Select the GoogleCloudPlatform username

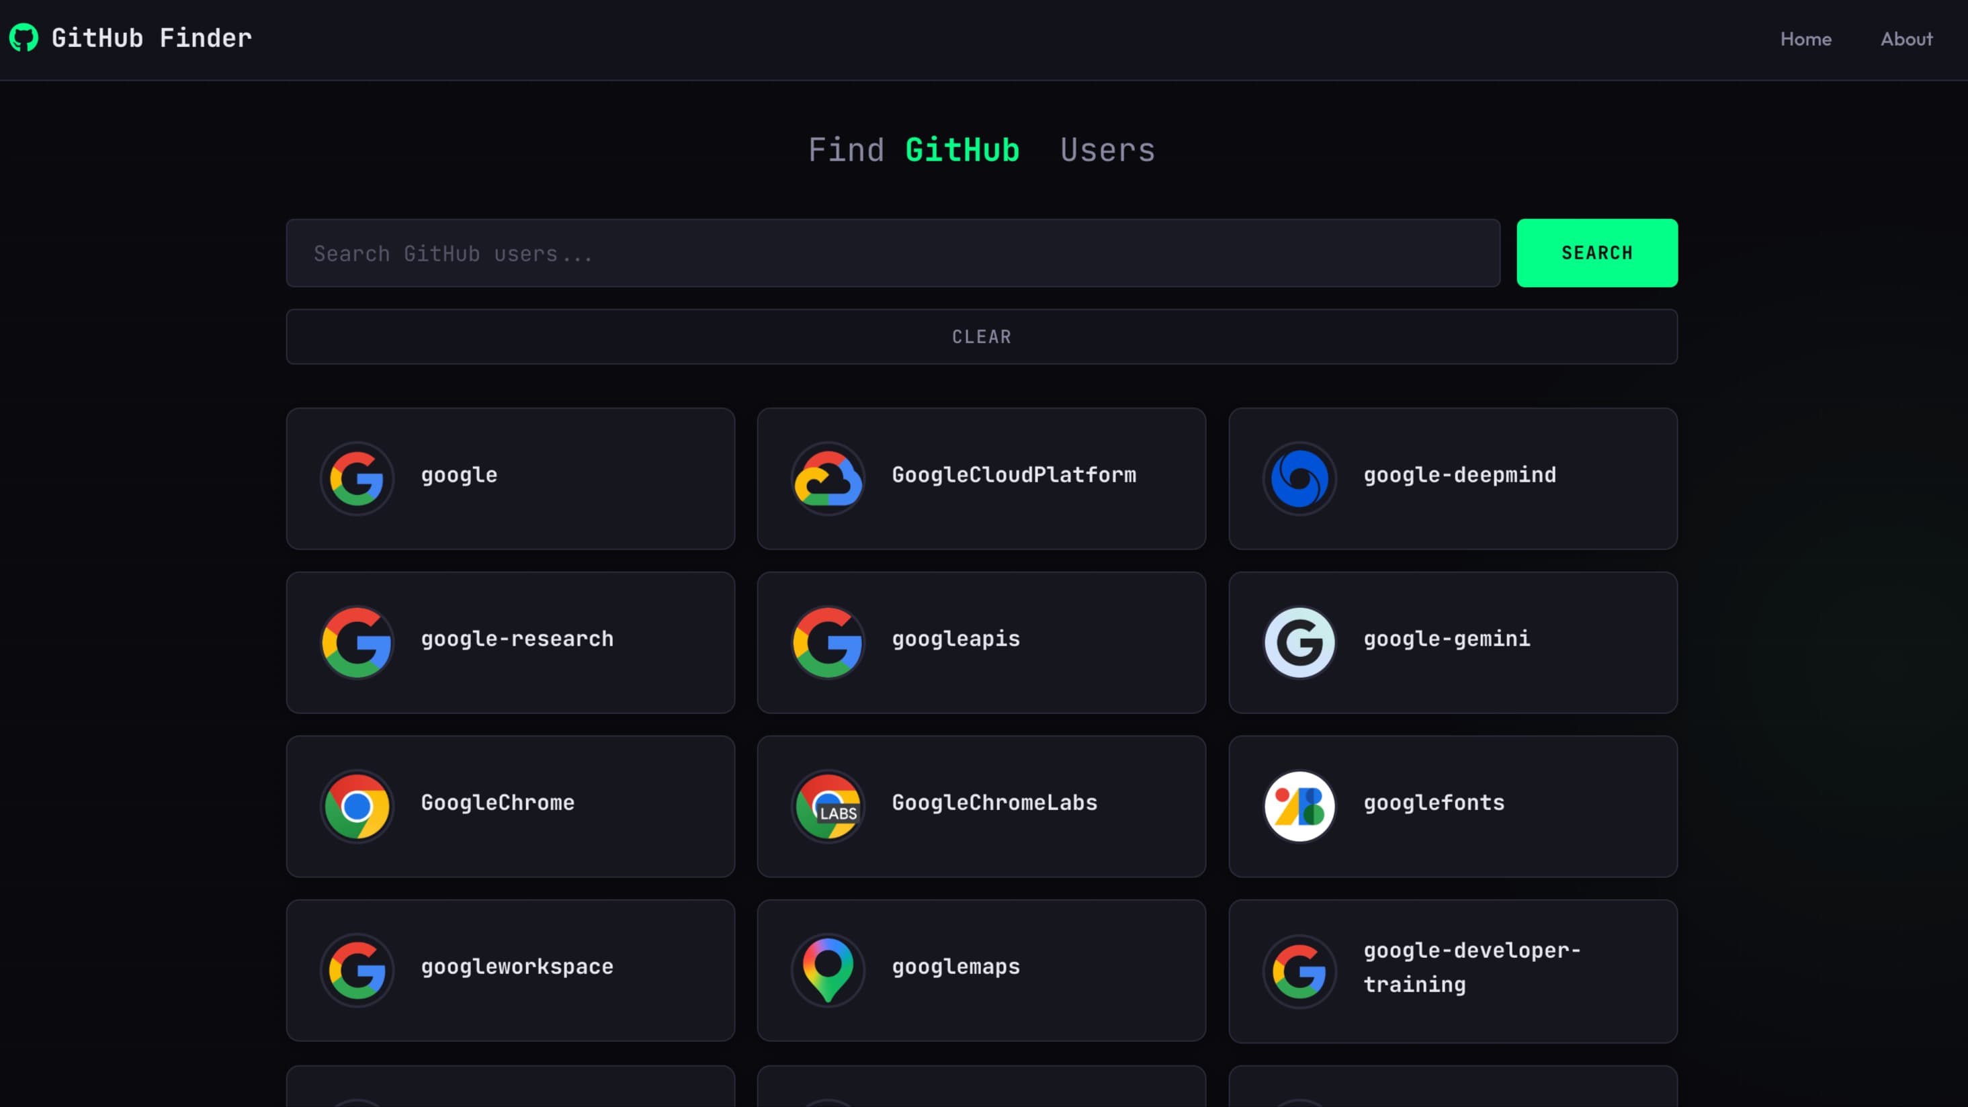pos(1014,475)
